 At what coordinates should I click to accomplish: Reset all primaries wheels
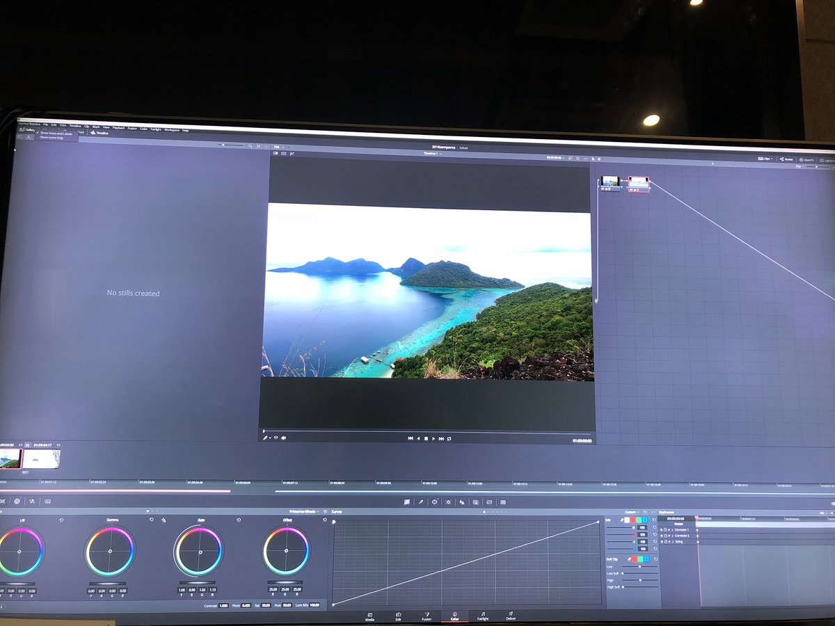click(325, 511)
